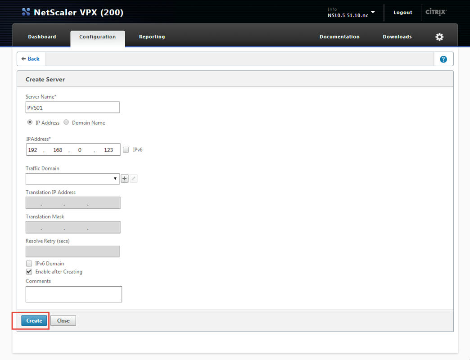Click the Close button

click(x=63, y=320)
